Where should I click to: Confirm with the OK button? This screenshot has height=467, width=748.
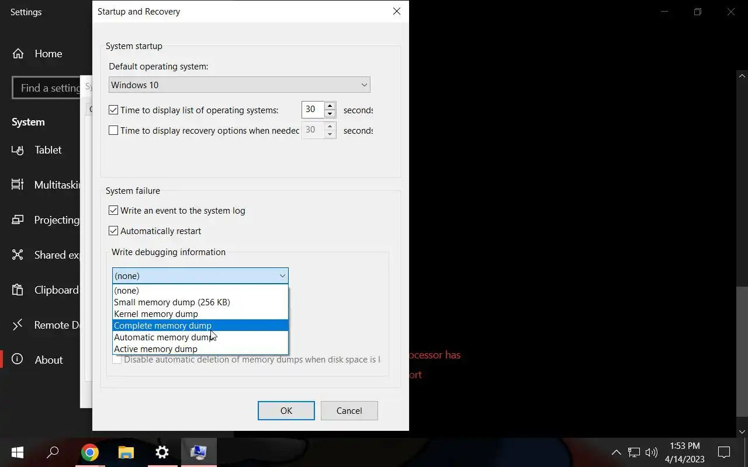click(286, 410)
